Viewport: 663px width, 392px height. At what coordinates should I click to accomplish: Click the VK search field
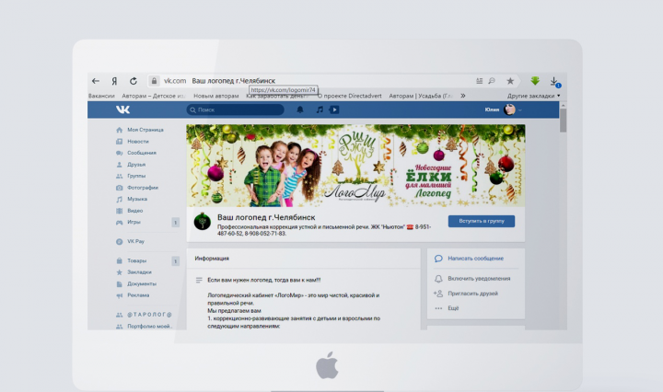pyautogui.click(x=235, y=110)
